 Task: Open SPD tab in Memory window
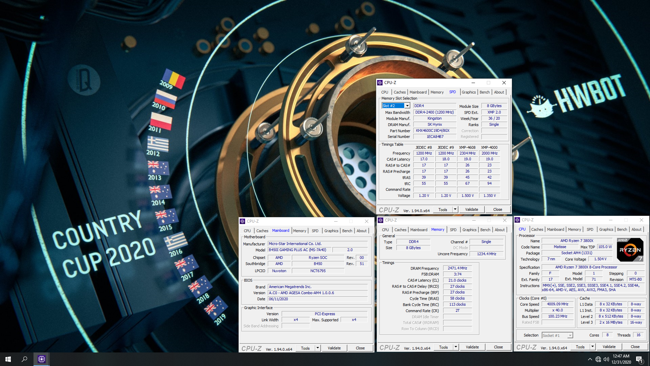click(x=453, y=230)
